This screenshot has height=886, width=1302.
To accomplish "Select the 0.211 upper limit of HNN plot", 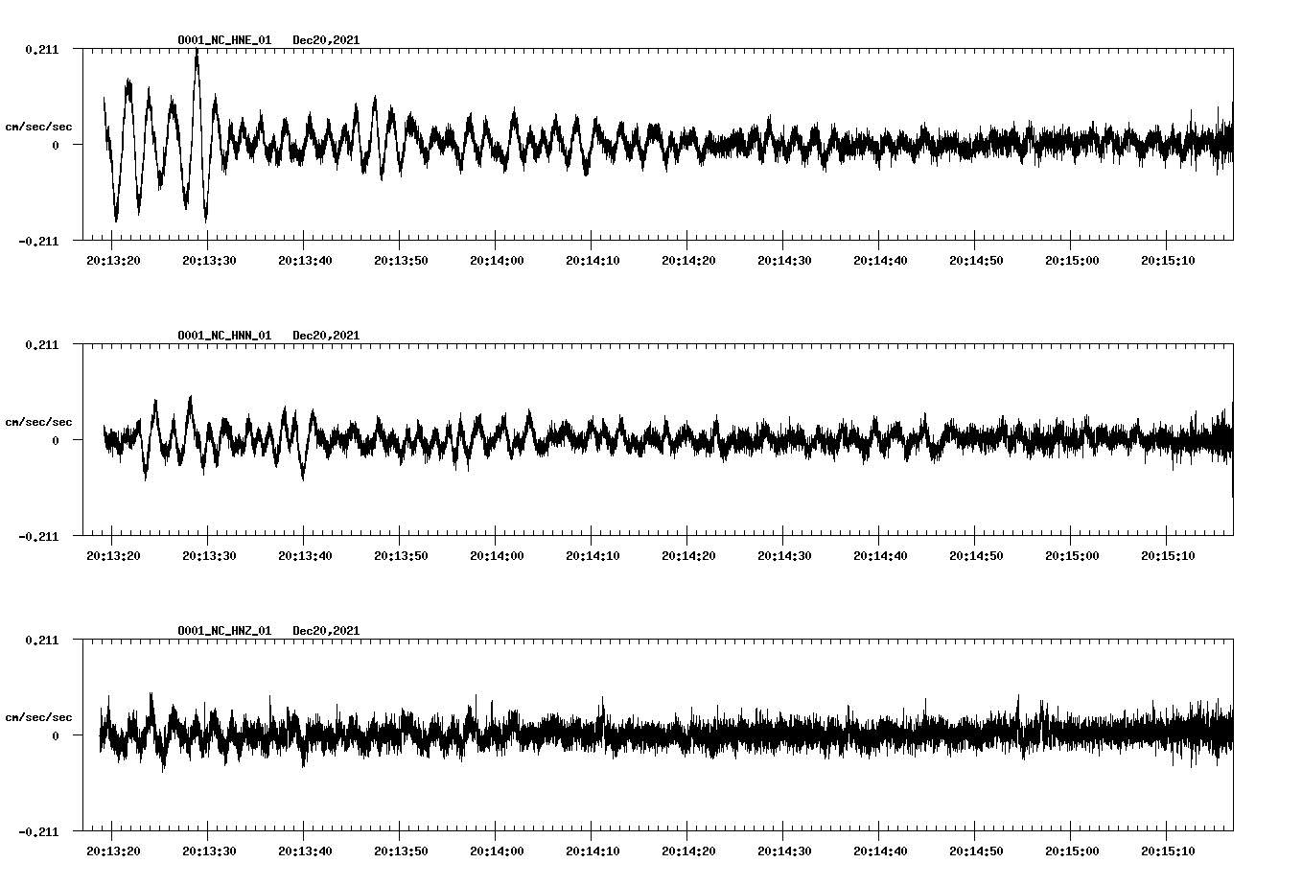I will [41, 344].
